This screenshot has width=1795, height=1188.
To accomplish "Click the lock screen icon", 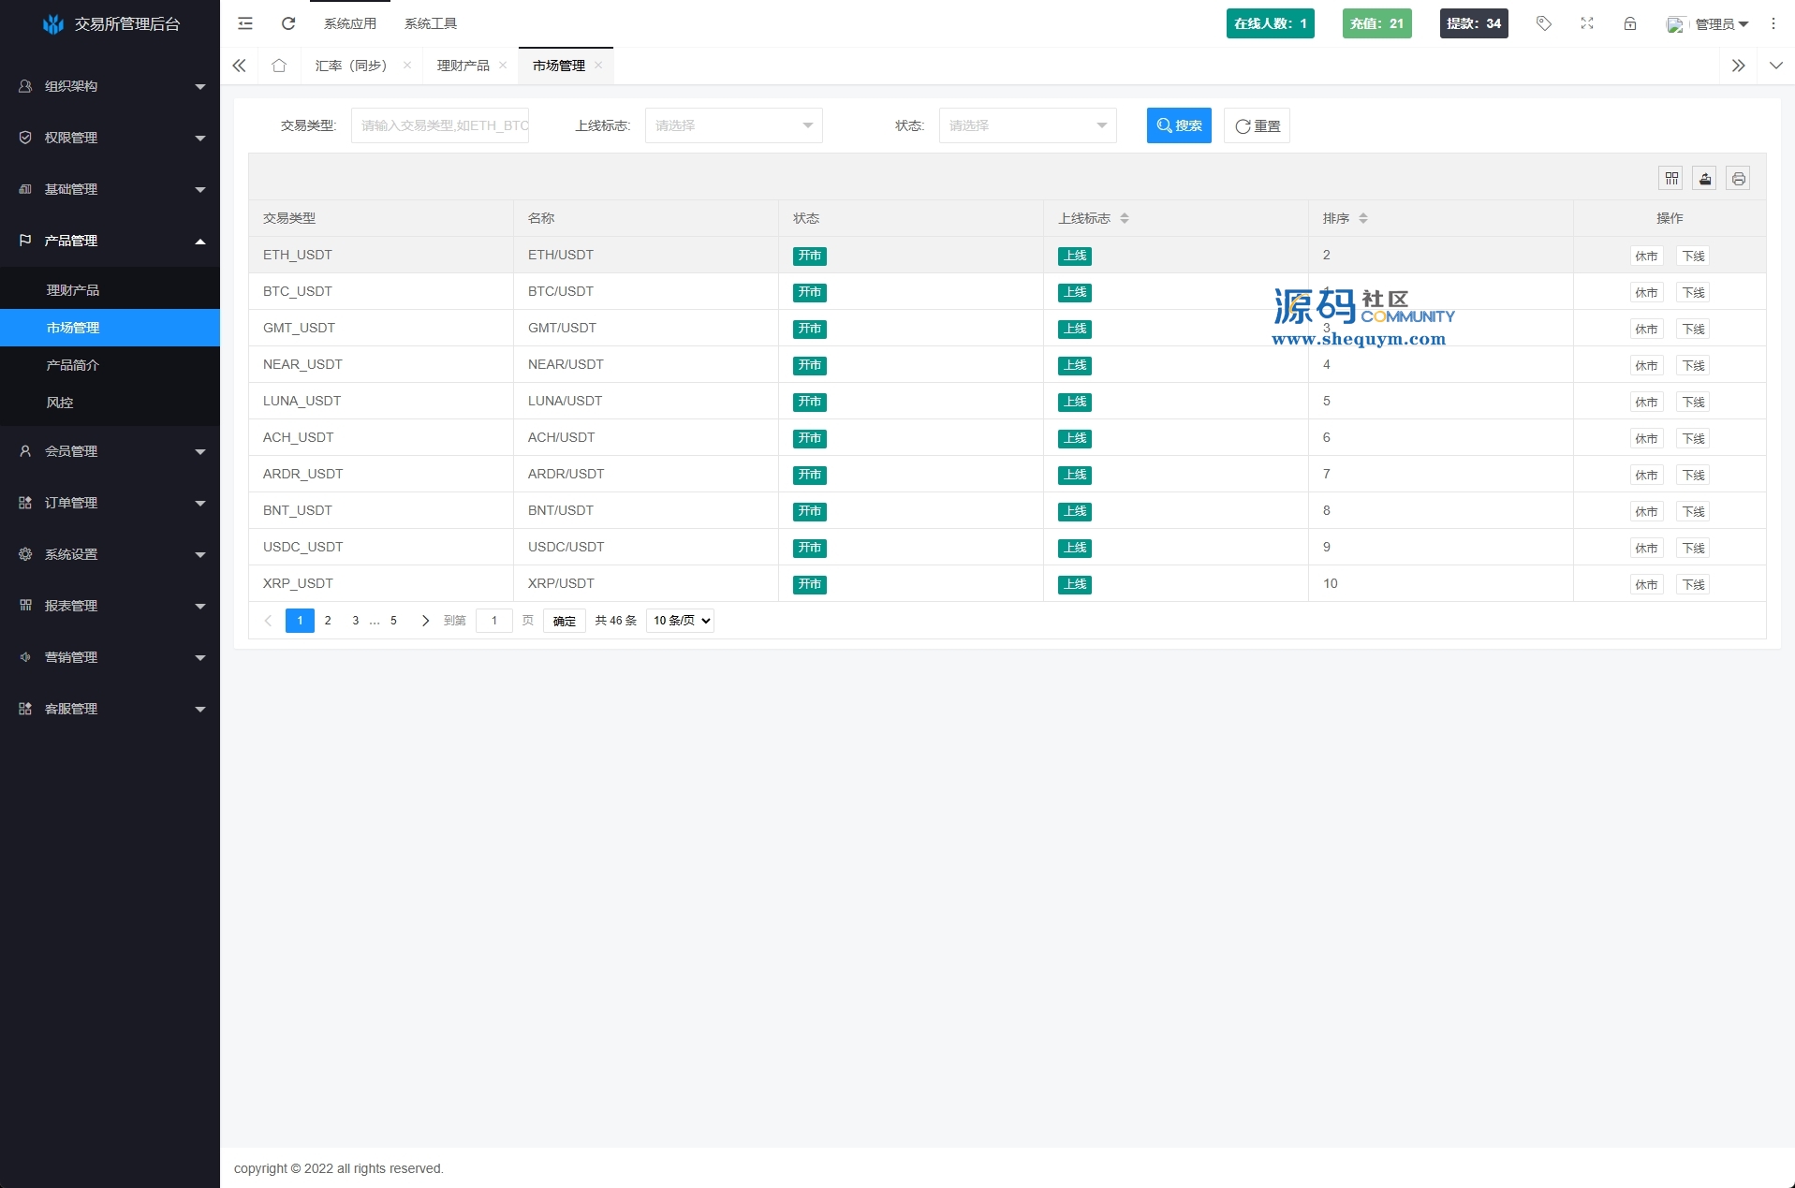I will point(1630,23).
